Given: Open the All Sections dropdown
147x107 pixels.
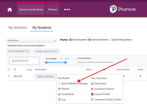Looking at the screenshot, I should click(x=32, y=40).
